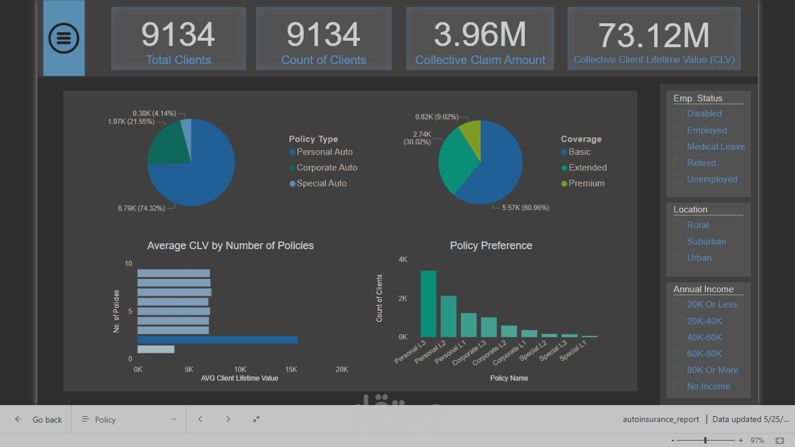Zoom out with the minus icon

(x=673, y=441)
